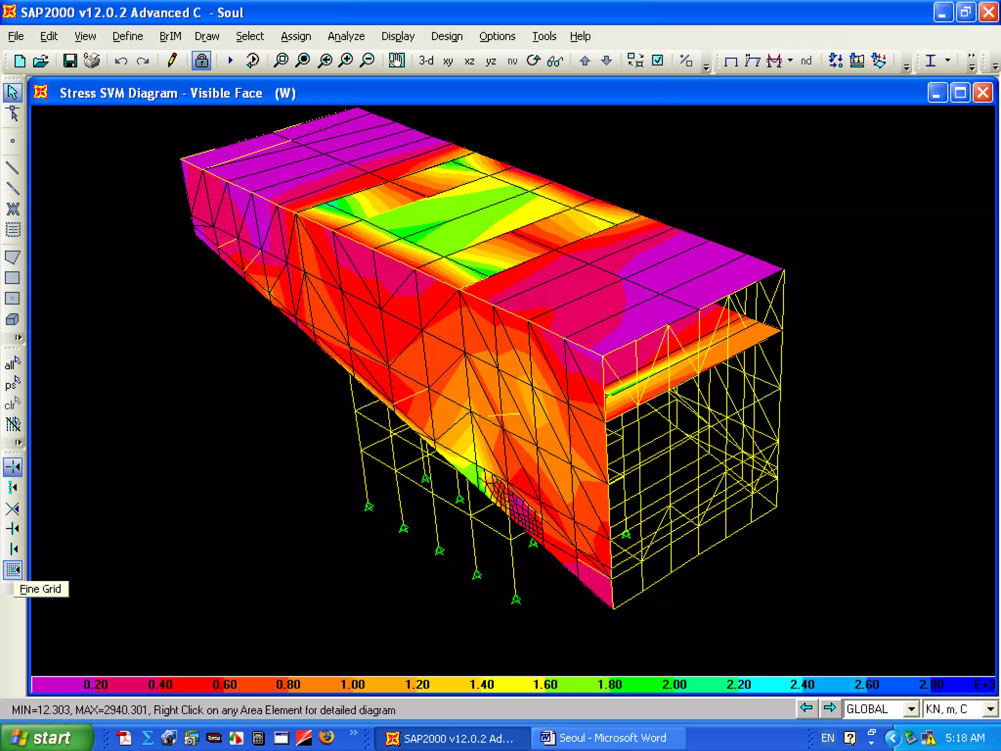Click Rubber Band Zoom magnifier icon
1001x751 pixels.
pyautogui.click(x=281, y=61)
